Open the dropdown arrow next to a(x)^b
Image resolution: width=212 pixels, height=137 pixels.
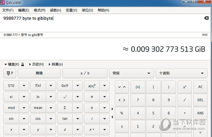(105, 86)
